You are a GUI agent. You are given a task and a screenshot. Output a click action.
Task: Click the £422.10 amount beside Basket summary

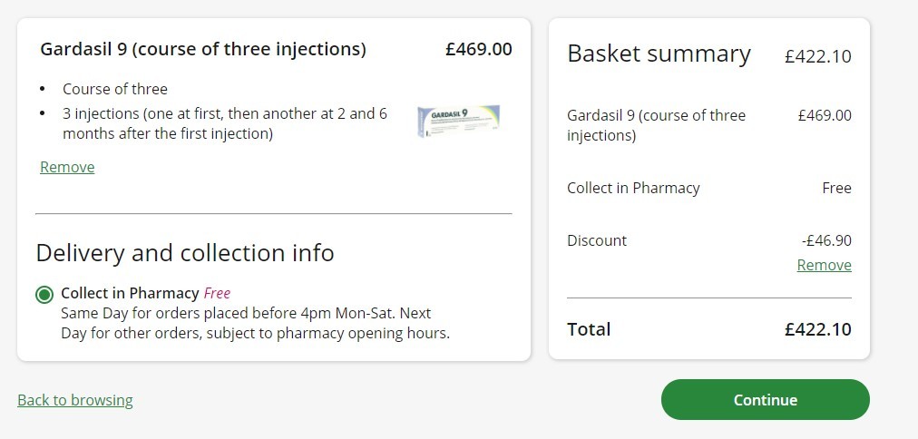818,57
